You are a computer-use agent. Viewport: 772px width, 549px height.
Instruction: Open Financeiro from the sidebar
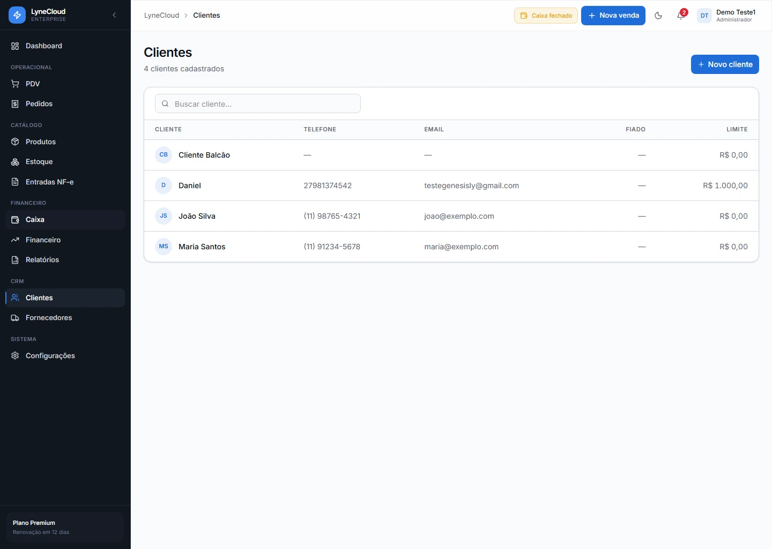65,240
